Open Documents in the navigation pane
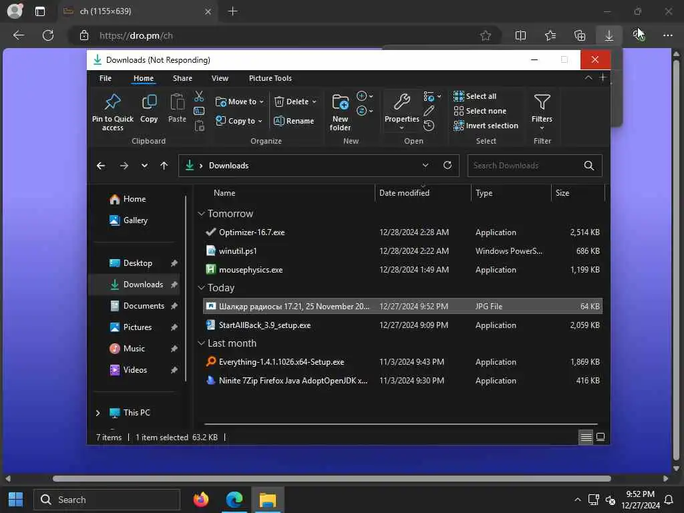Image resolution: width=684 pixels, height=513 pixels. tap(136, 306)
